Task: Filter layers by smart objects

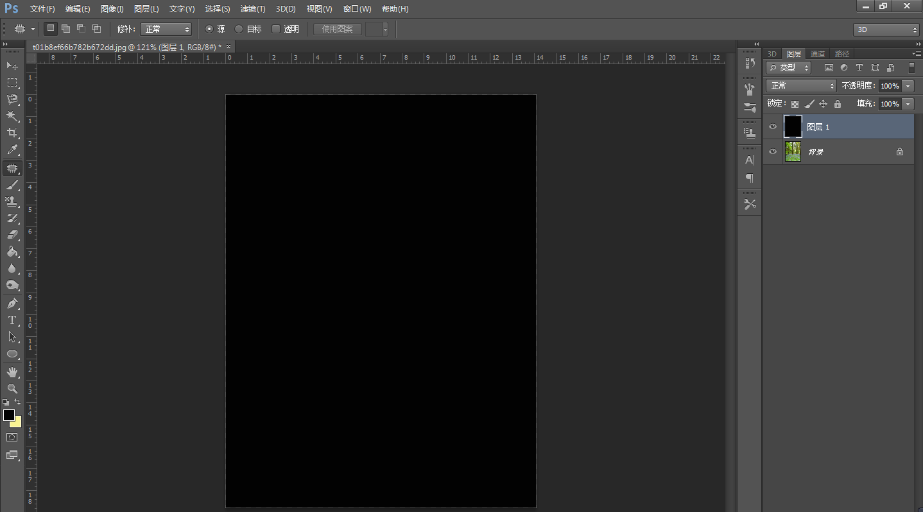Action: point(890,67)
